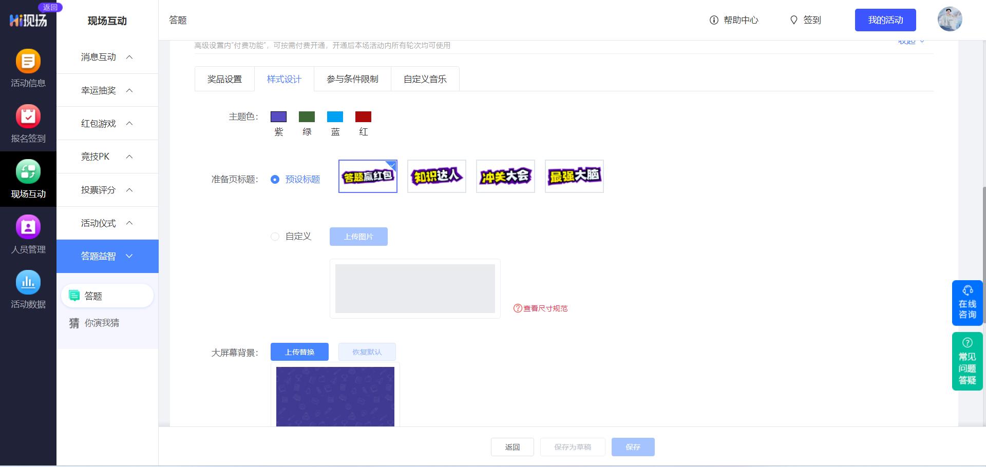The image size is (986, 467).
Task: Open 活动信息 in the left sidebar
Action: (28, 69)
